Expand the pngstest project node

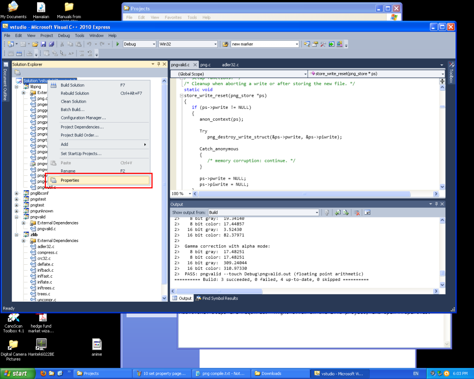click(x=17, y=199)
